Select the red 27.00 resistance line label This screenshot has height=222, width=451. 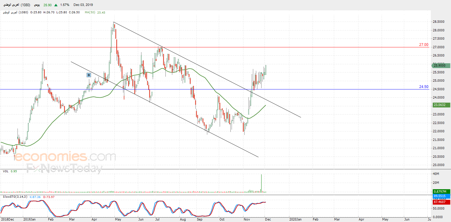click(x=423, y=45)
